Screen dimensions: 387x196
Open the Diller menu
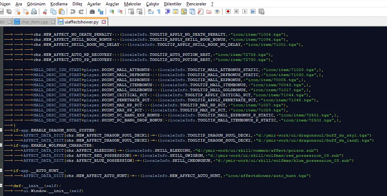[x=78, y=4]
